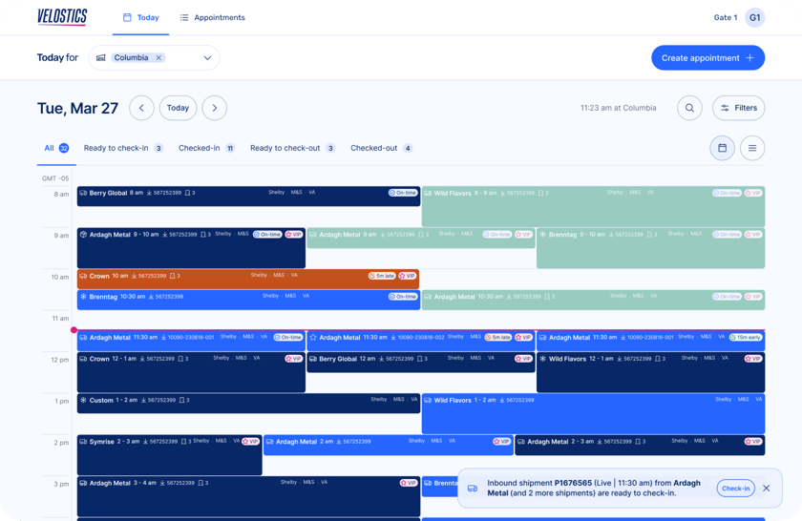Open Wild Flavors 8 - 9 am appointment
802x521 pixels.
pos(593,206)
